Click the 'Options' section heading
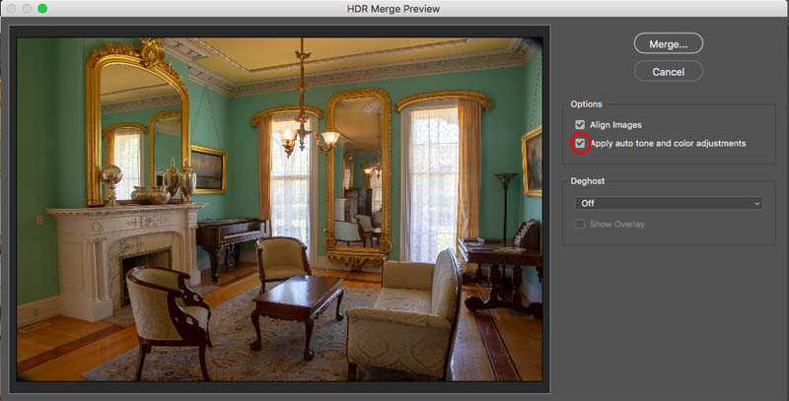This screenshot has height=401, width=789. pos(586,104)
